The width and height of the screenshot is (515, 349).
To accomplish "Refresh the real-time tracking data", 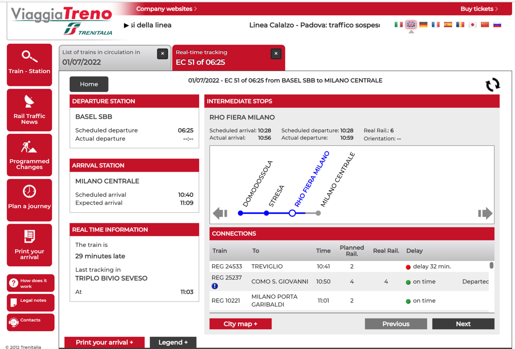I will point(492,85).
